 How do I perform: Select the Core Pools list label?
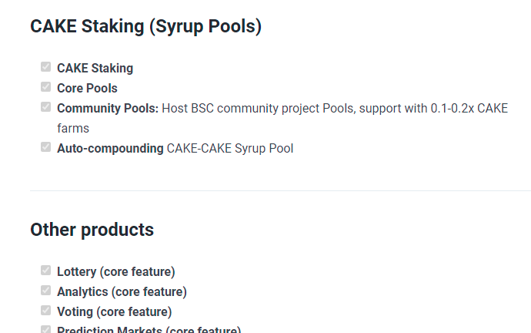pos(87,88)
